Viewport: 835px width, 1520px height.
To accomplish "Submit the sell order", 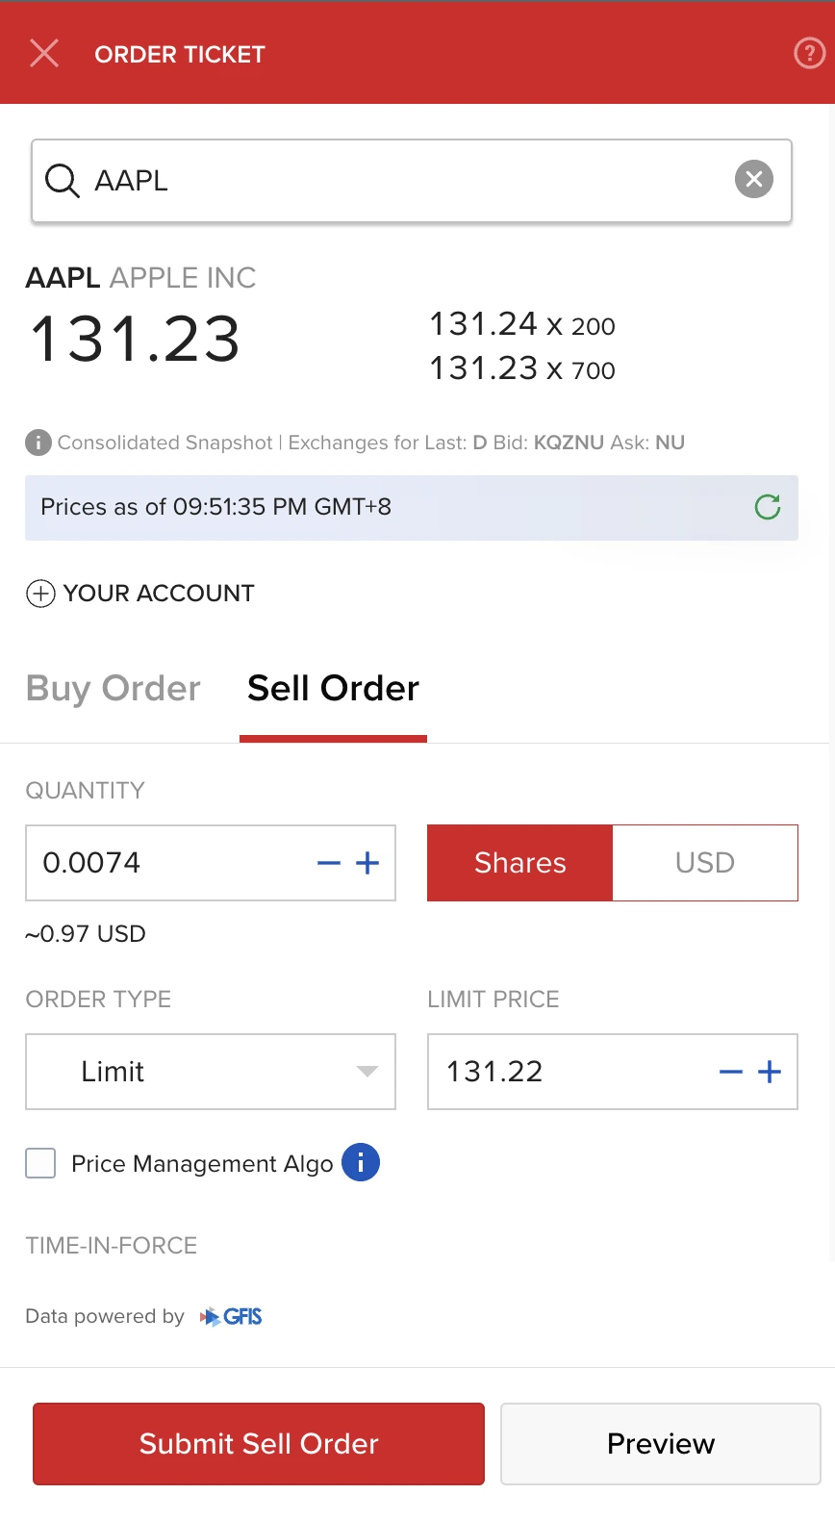I will coord(259,1444).
